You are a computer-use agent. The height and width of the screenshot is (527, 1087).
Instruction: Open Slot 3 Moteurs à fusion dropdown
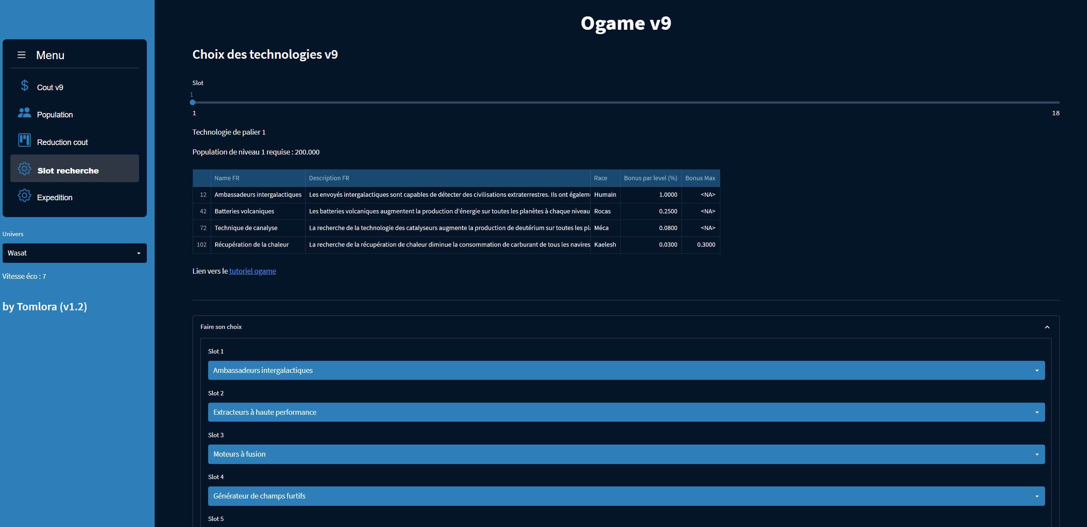[x=626, y=454]
